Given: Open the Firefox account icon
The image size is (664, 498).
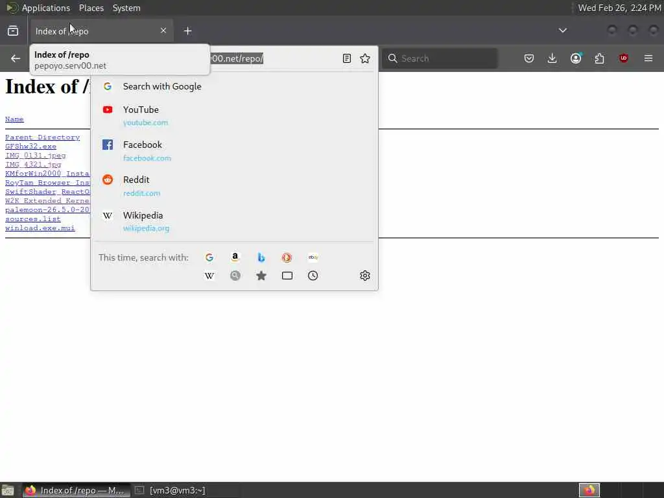Looking at the screenshot, I should coord(576,58).
